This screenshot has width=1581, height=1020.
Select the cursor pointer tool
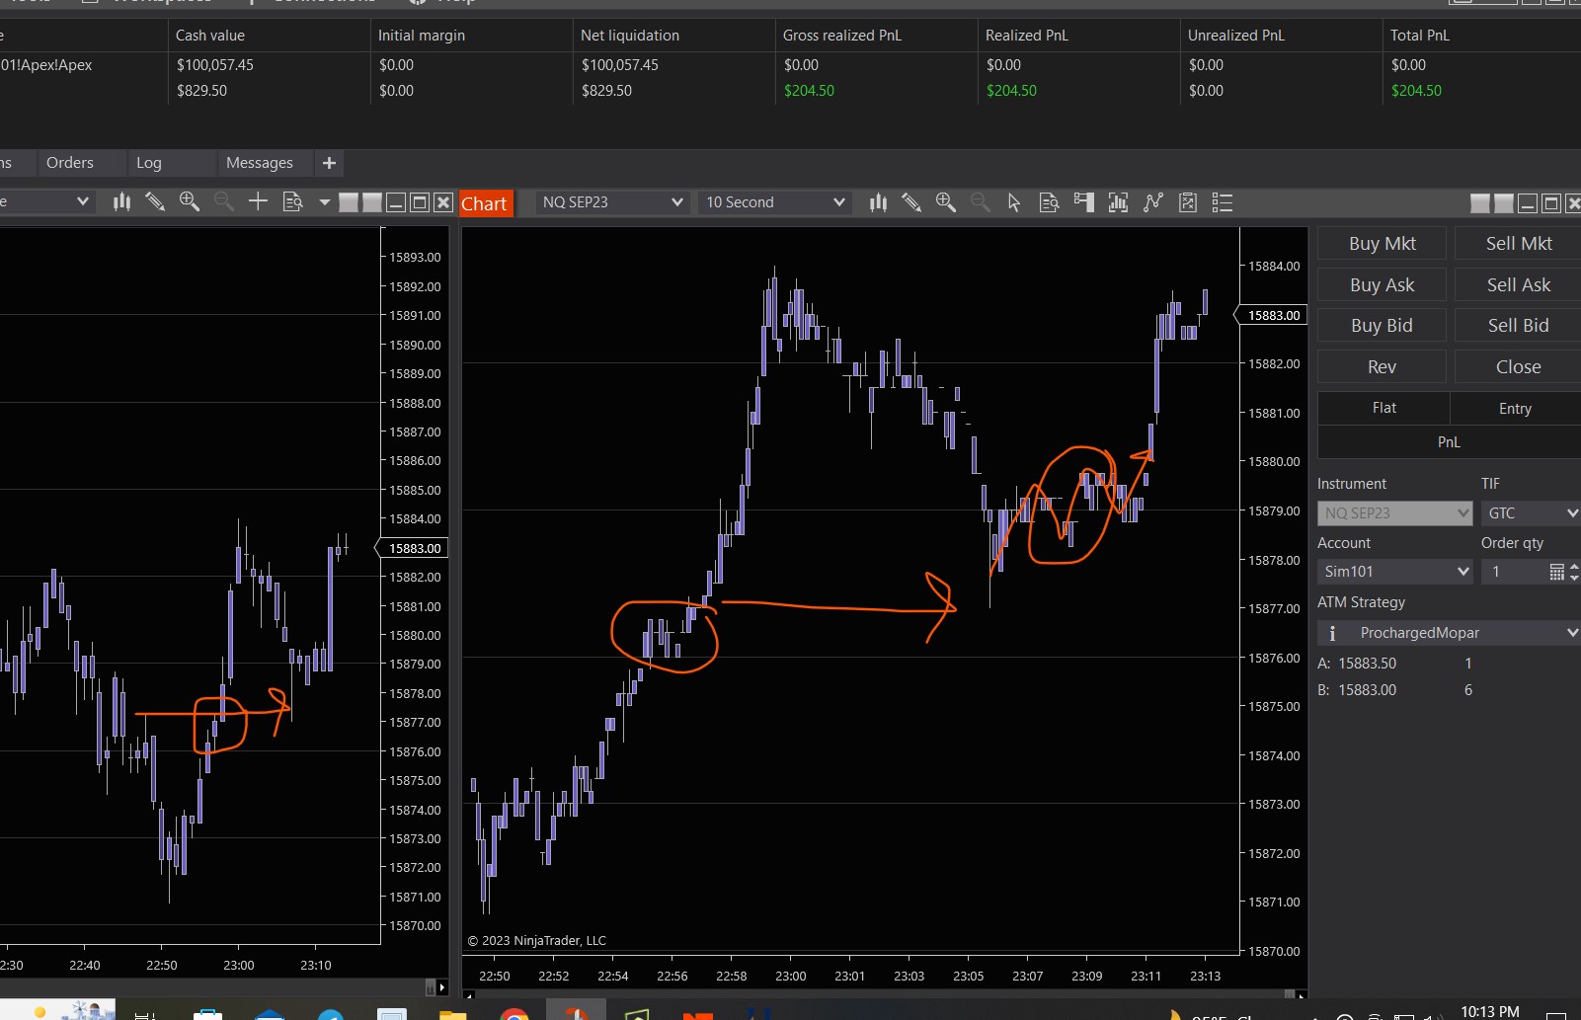click(x=1013, y=202)
